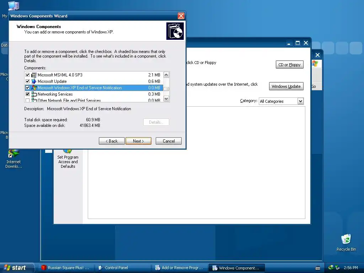This screenshot has width=364, height=273.
Task: Close the Windows Components Wizard window
Action: click(x=181, y=16)
